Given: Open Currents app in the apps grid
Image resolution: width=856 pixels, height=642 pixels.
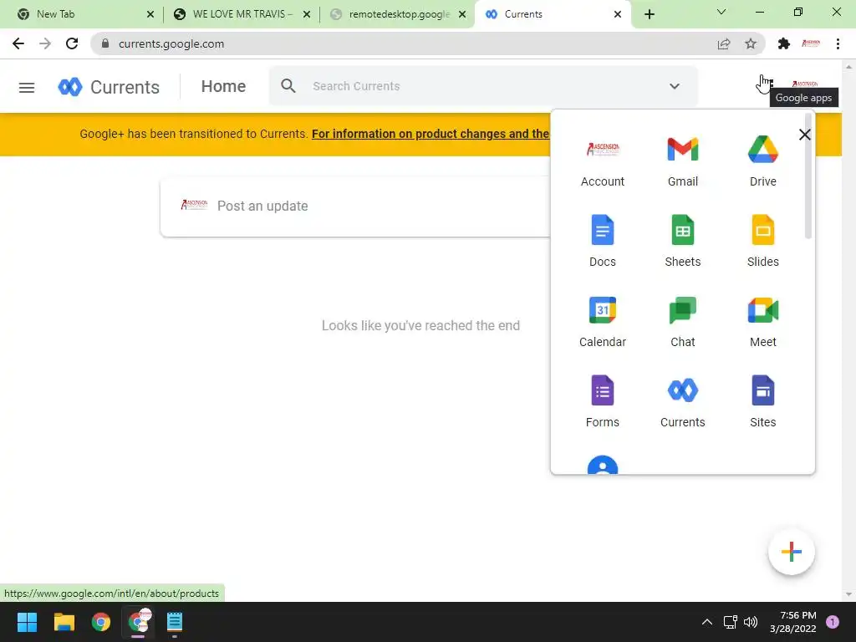Looking at the screenshot, I should click(682, 402).
